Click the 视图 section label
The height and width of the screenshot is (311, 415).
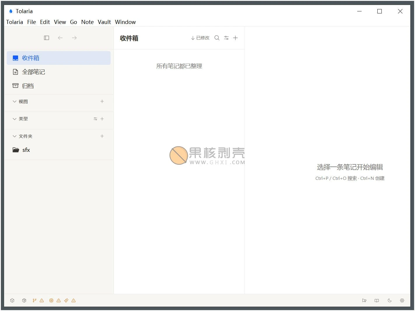point(23,102)
